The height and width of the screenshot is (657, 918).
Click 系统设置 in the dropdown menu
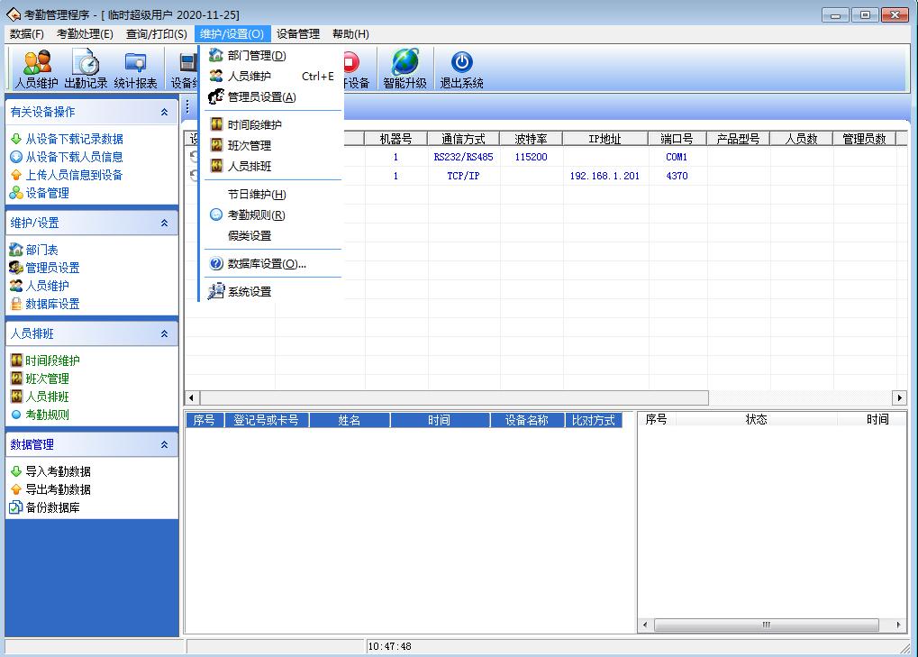249,292
